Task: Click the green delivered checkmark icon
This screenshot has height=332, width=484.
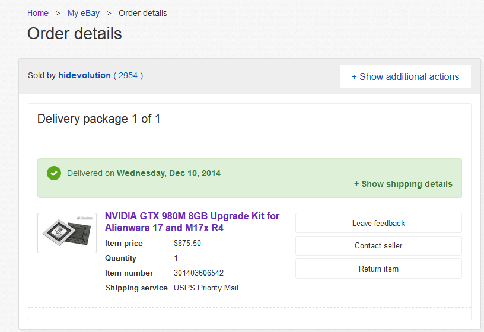Action: [54, 173]
